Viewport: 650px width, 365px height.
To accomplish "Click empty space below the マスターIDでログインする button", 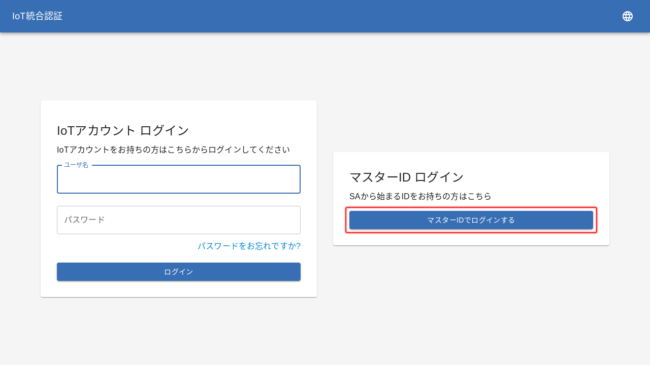I will pyautogui.click(x=471, y=238).
